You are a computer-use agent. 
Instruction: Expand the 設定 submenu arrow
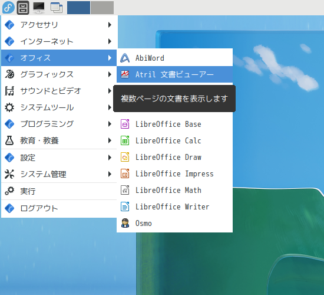pos(110,158)
